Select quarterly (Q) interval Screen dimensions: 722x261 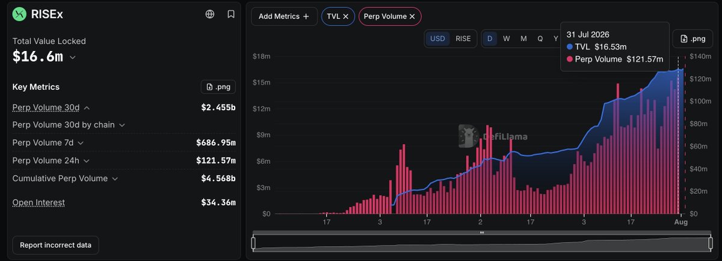[x=540, y=38]
